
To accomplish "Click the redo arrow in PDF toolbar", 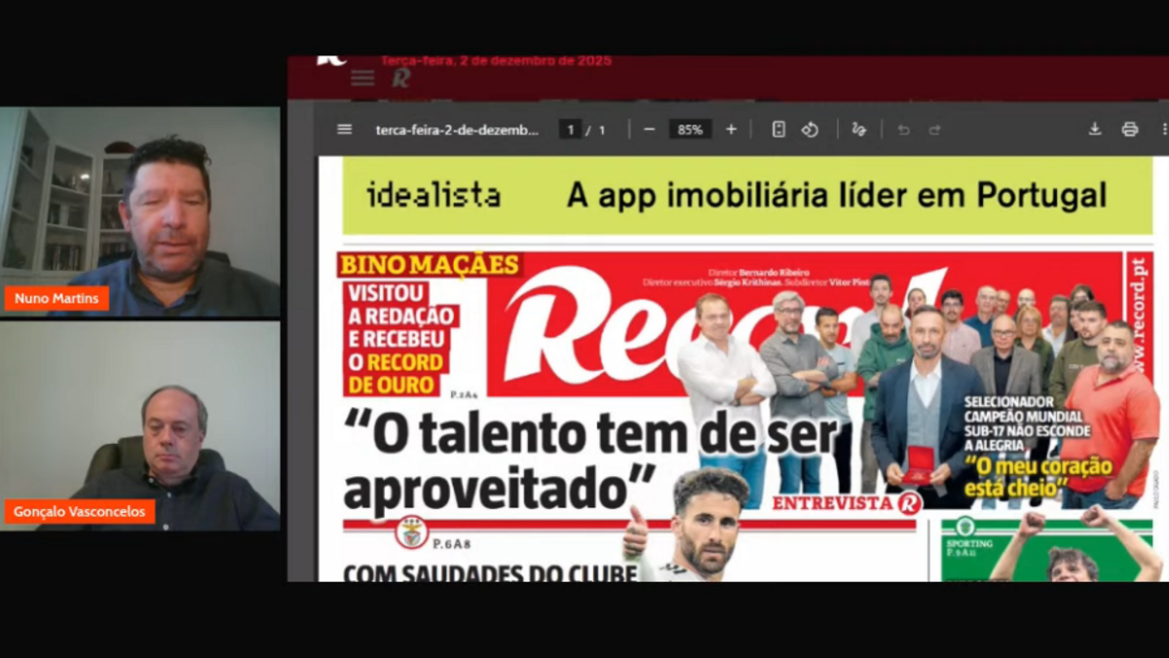I will tap(934, 129).
